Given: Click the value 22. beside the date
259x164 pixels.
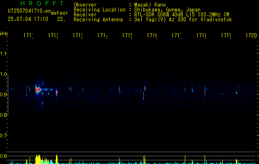Looking at the screenshot, I should click(61, 19).
